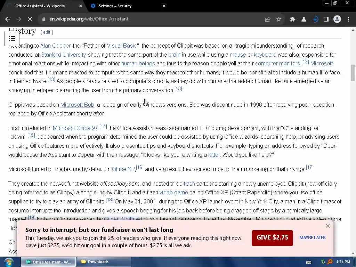Viewport: 356px width, 267px height.
Task: Open Stanford University article link
Action: click(x=63, y=55)
